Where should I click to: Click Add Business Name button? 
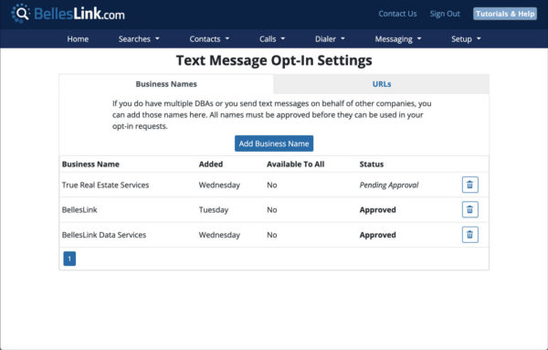coord(274,143)
